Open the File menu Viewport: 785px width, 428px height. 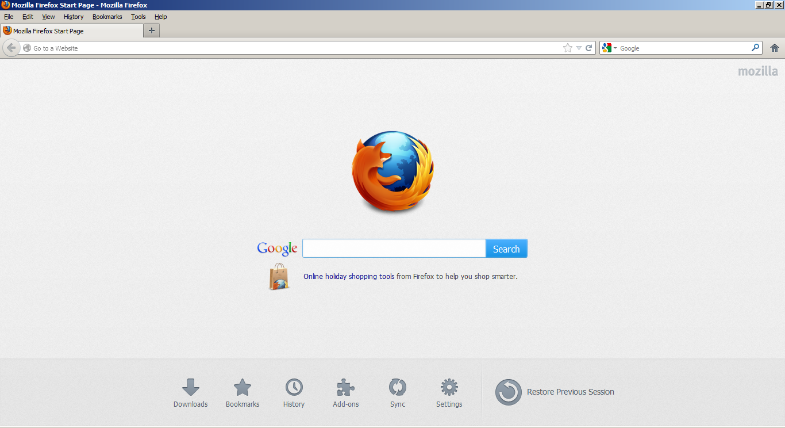tap(9, 17)
